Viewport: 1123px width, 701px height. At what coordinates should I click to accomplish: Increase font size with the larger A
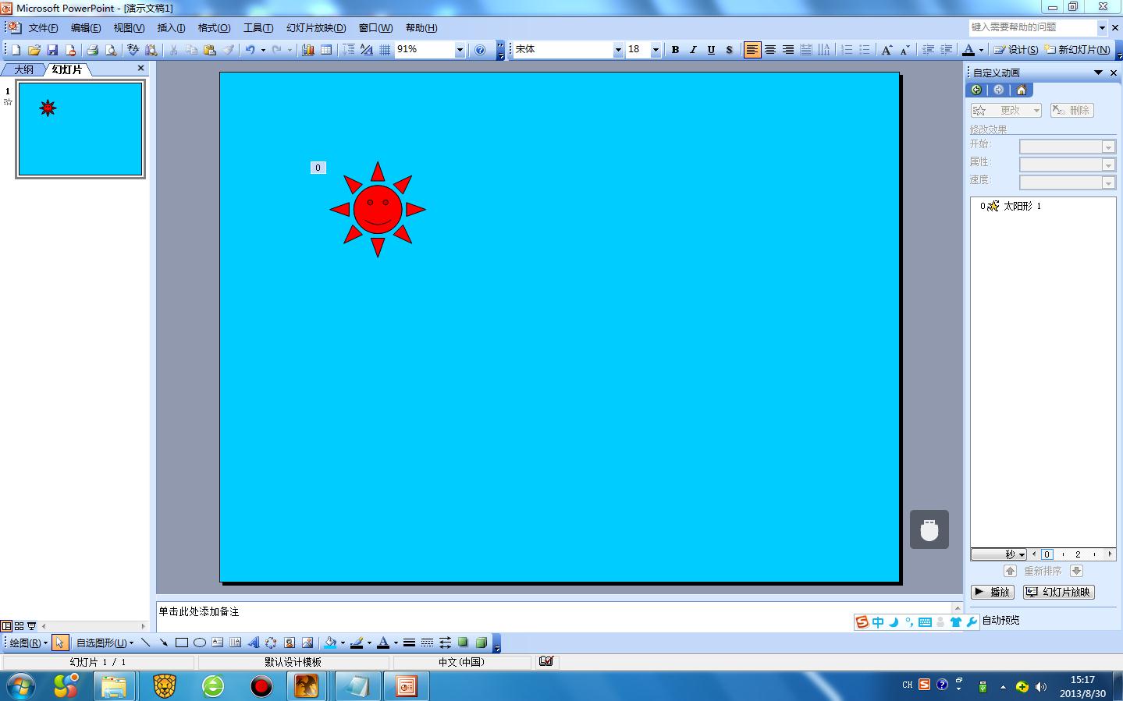(x=887, y=50)
